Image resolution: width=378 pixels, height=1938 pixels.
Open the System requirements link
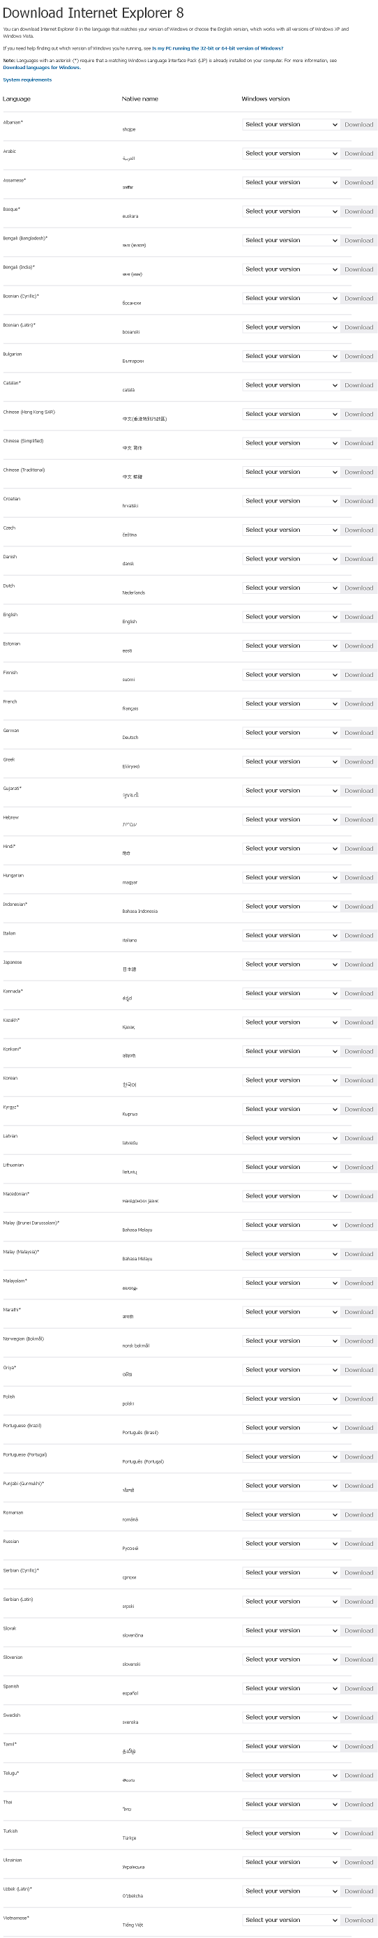coord(27,80)
